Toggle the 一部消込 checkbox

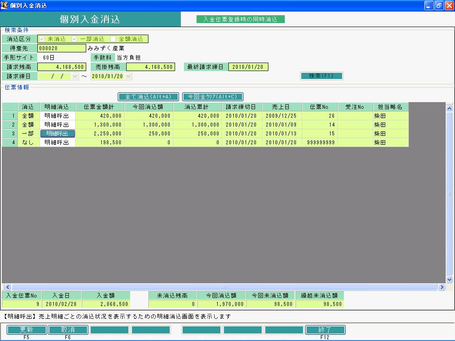click(74, 39)
